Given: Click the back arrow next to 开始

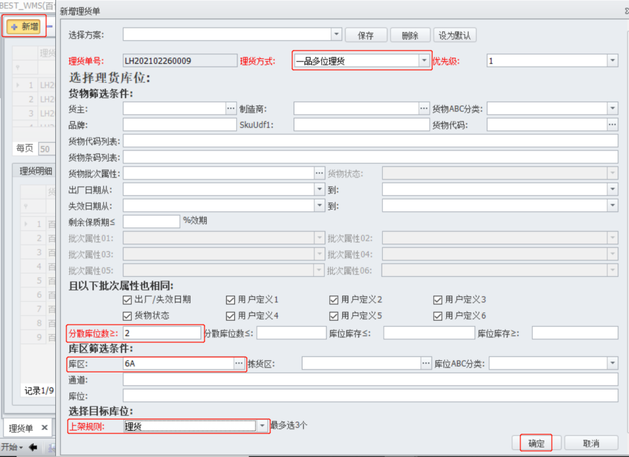Looking at the screenshot, I should (x=33, y=447).
